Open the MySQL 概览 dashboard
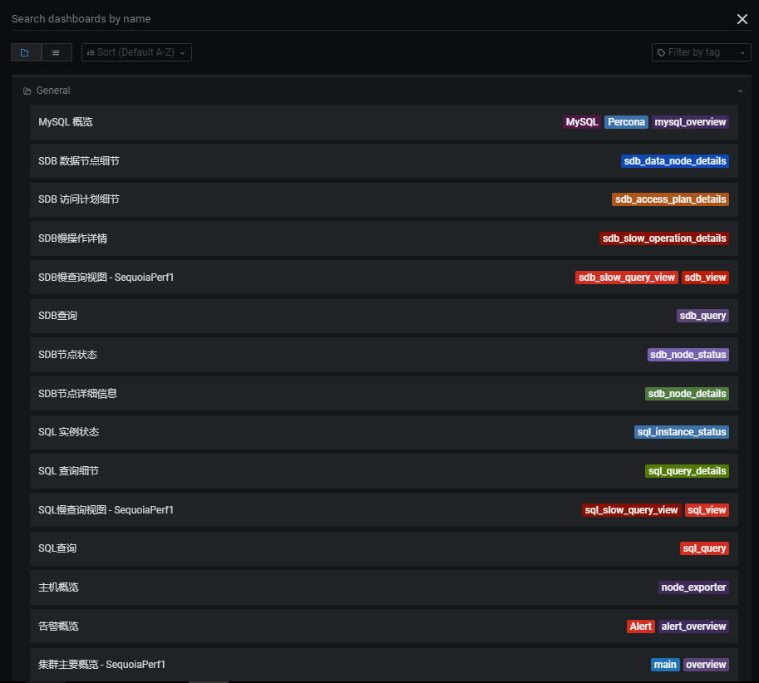 point(67,122)
